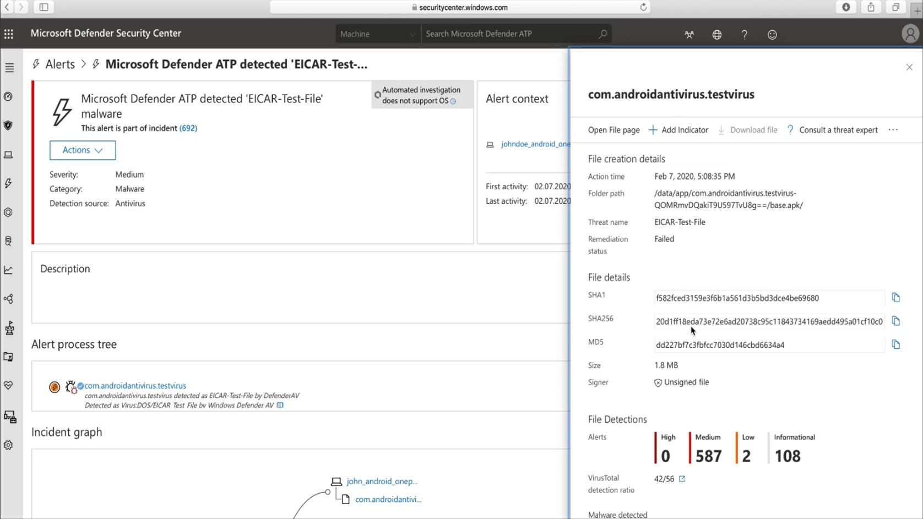Screen dimensions: 923x519
Task: Open com.androidantivirus.testvirus process tree link
Action: [135, 386]
